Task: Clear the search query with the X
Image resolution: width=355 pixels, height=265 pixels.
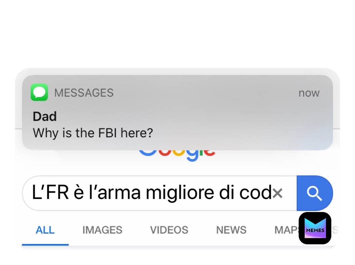Action: click(x=278, y=193)
